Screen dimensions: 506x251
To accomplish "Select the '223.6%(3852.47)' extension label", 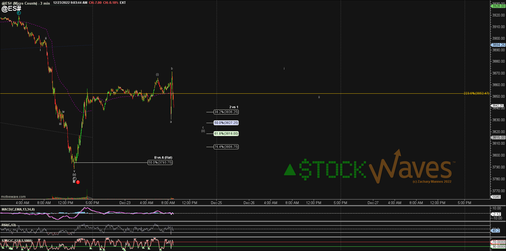I will point(476,93).
